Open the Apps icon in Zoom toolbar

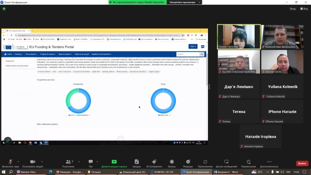tap(205, 162)
